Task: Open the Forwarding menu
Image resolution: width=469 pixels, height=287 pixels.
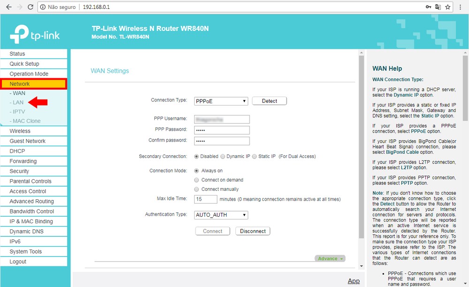Action: coord(34,161)
